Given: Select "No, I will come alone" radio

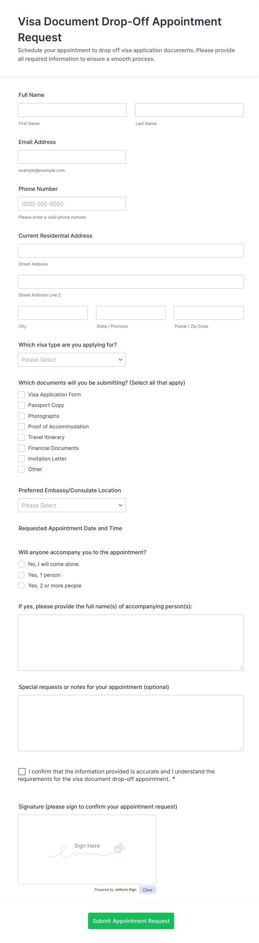Looking at the screenshot, I should (21, 564).
